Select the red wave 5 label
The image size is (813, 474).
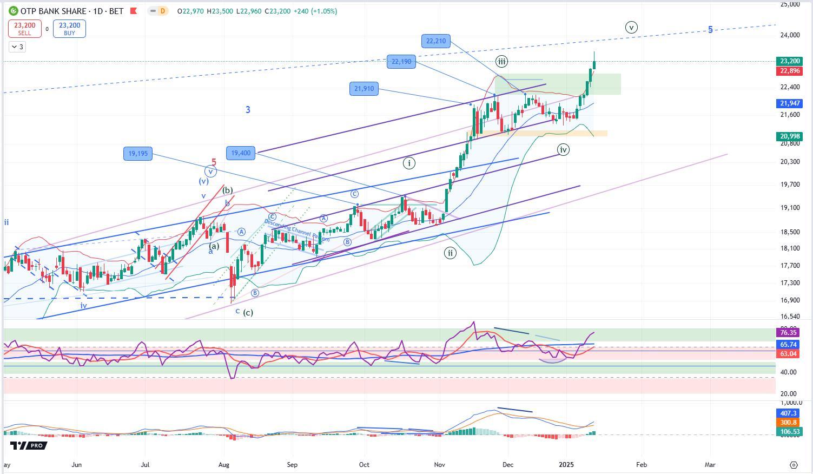tap(214, 162)
